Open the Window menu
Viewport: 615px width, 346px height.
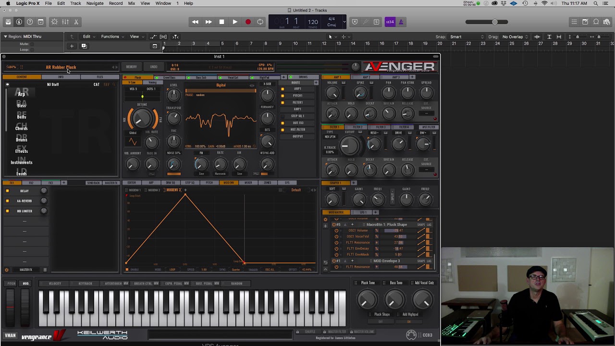(x=163, y=3)
